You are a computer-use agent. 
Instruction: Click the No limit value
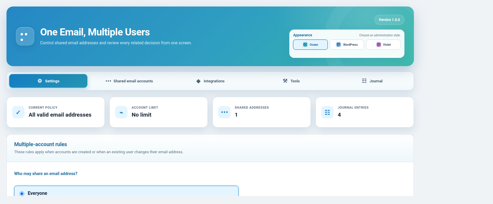click(141, 115)
